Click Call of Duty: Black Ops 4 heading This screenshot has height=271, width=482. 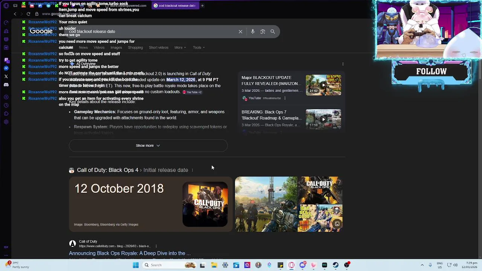(x=108, y=170)
